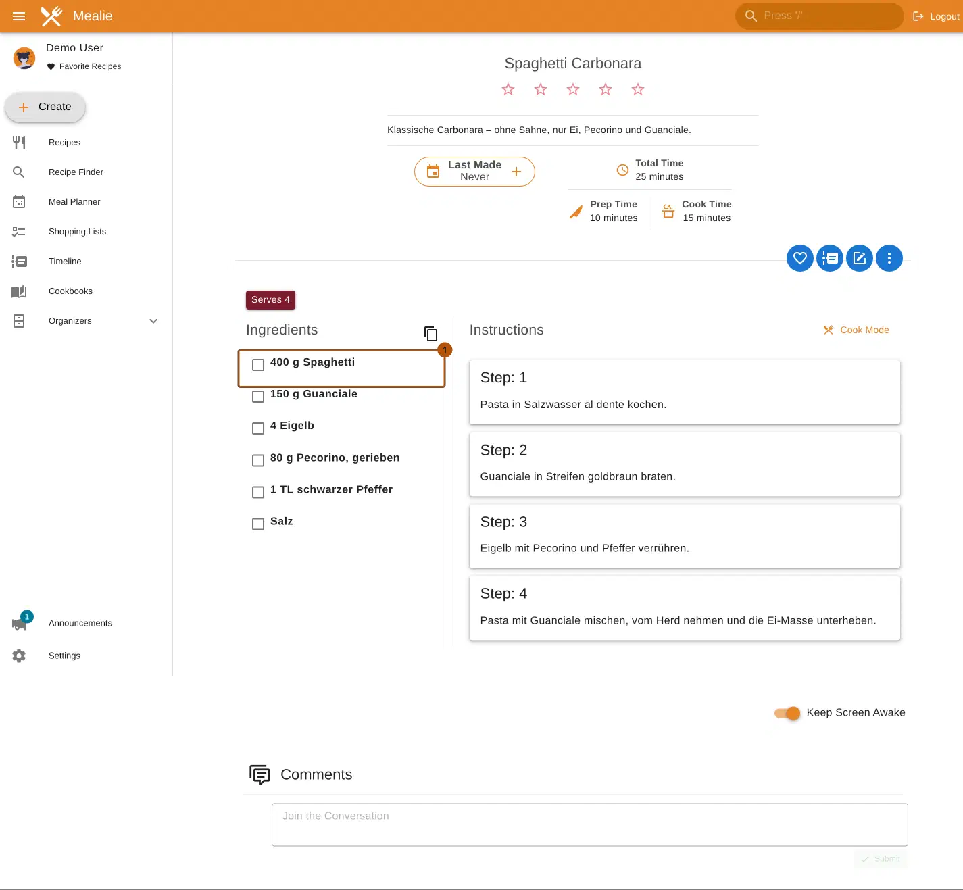Viewport: 963px width, 890px height.
Task: Open Favorite Recipes link
Action: 84,66
